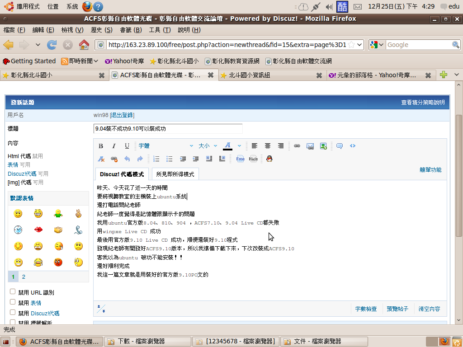This screenshot has height=347, width=463.
Task: Insert QQ with the penguin icon
Action: [x=269, y=159]
